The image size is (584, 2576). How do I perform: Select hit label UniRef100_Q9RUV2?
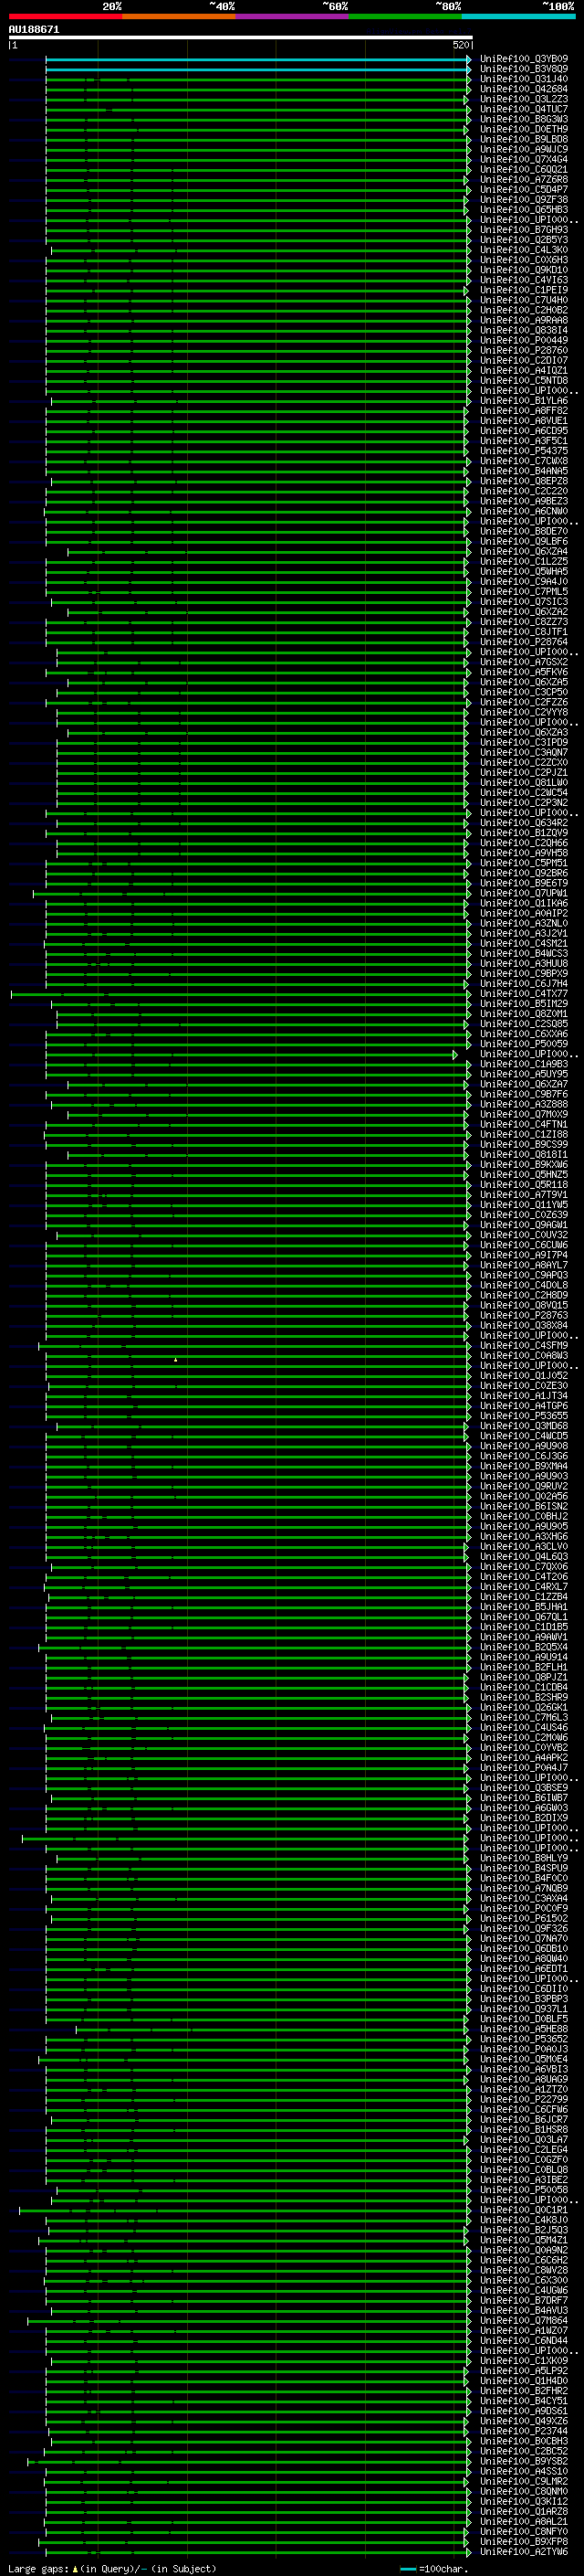[524, 1486]
